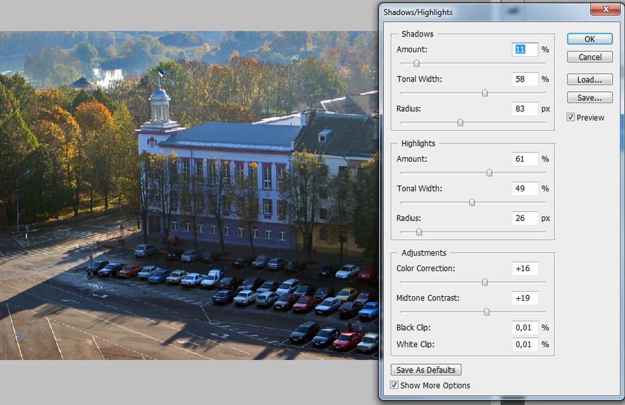
Task: Click Shadows Tonal Width value field
Action: coord(524,79)
